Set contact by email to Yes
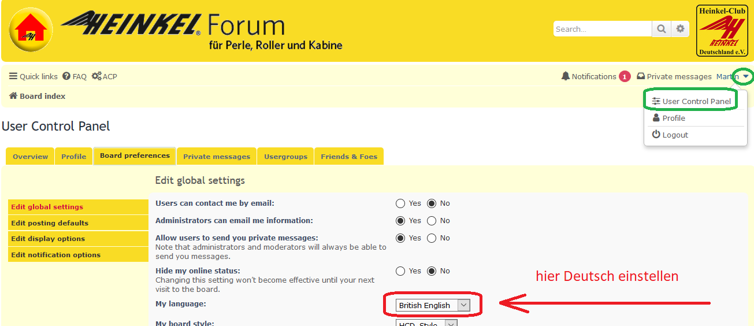The image size is (754, 326). tap(400, 203)
